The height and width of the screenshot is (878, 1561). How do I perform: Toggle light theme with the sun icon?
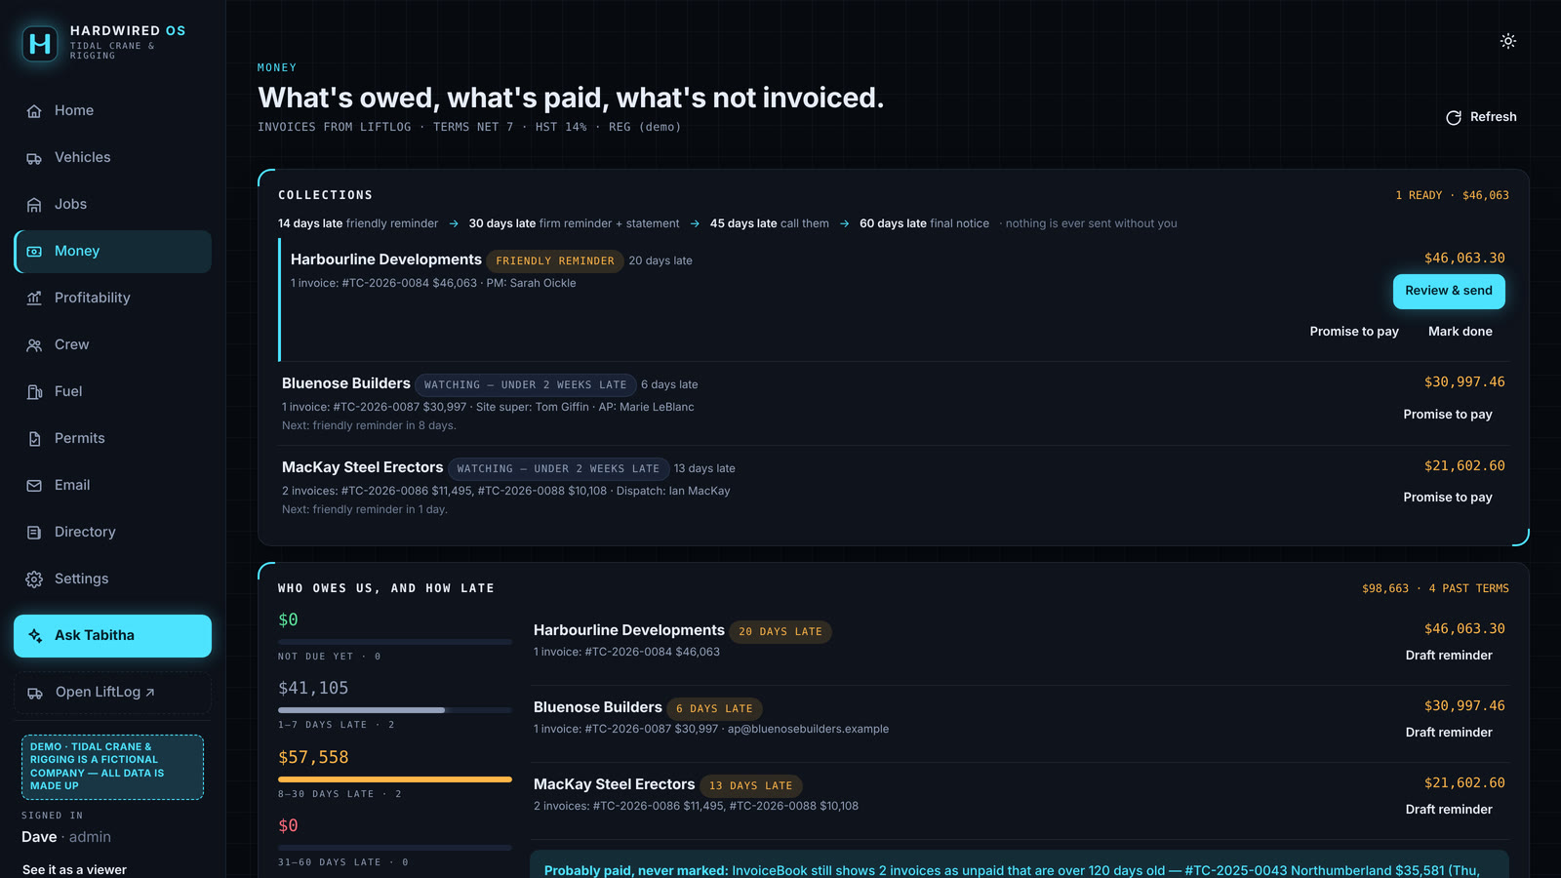(x=1508, y=41)
